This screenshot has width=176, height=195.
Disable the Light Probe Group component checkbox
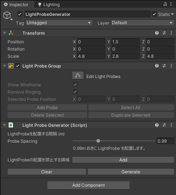coord(18,66)
